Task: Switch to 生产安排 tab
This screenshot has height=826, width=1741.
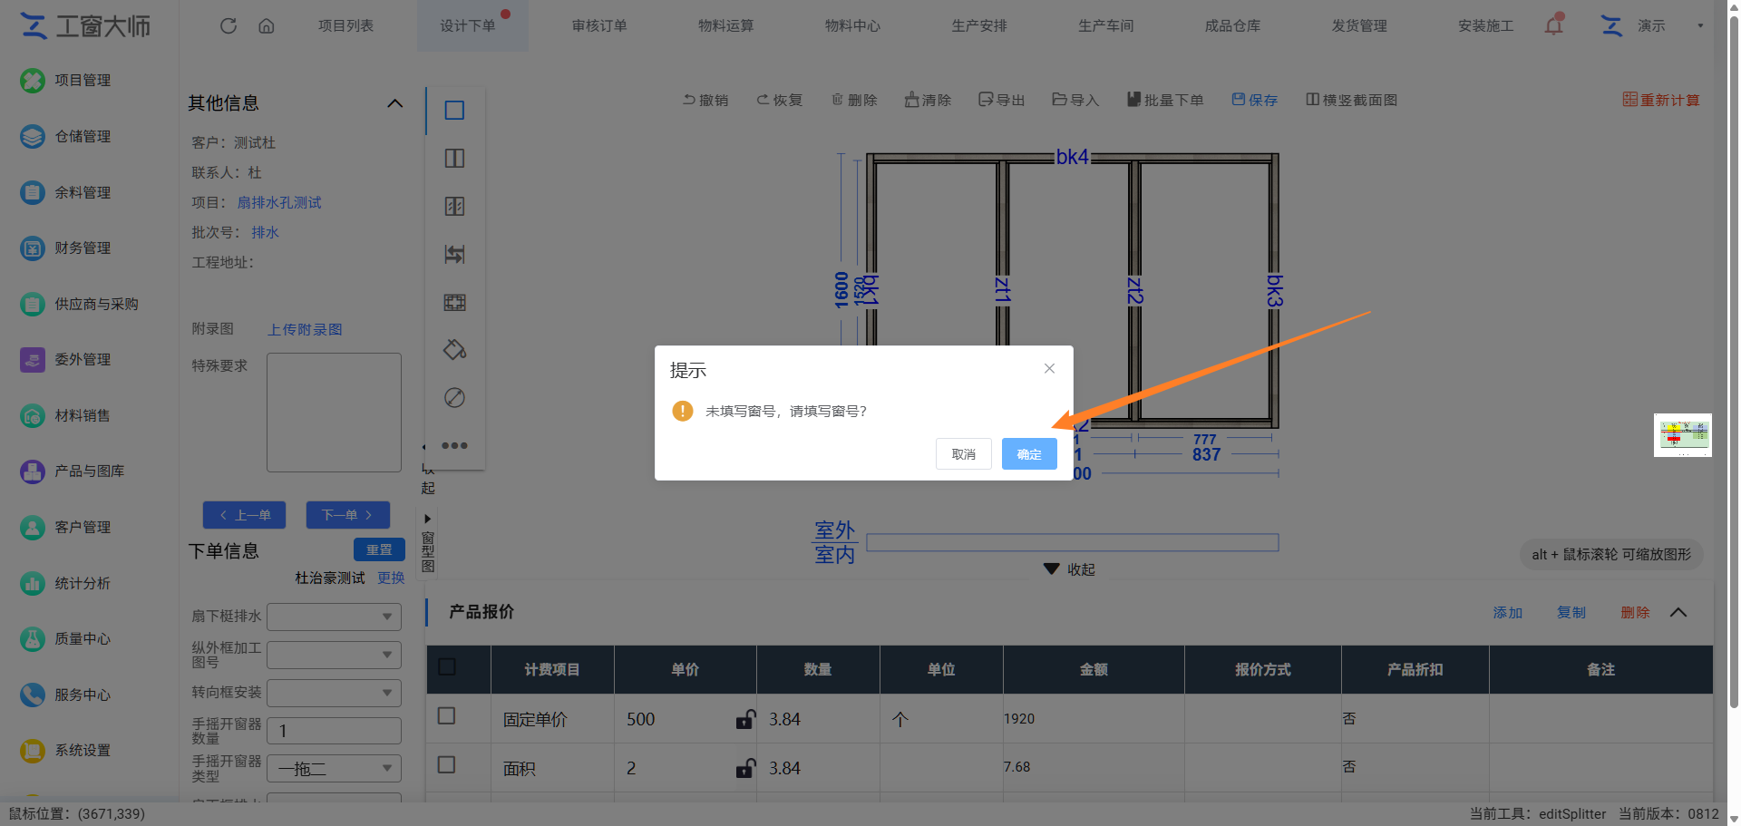Action: click(x=979, y=25)
